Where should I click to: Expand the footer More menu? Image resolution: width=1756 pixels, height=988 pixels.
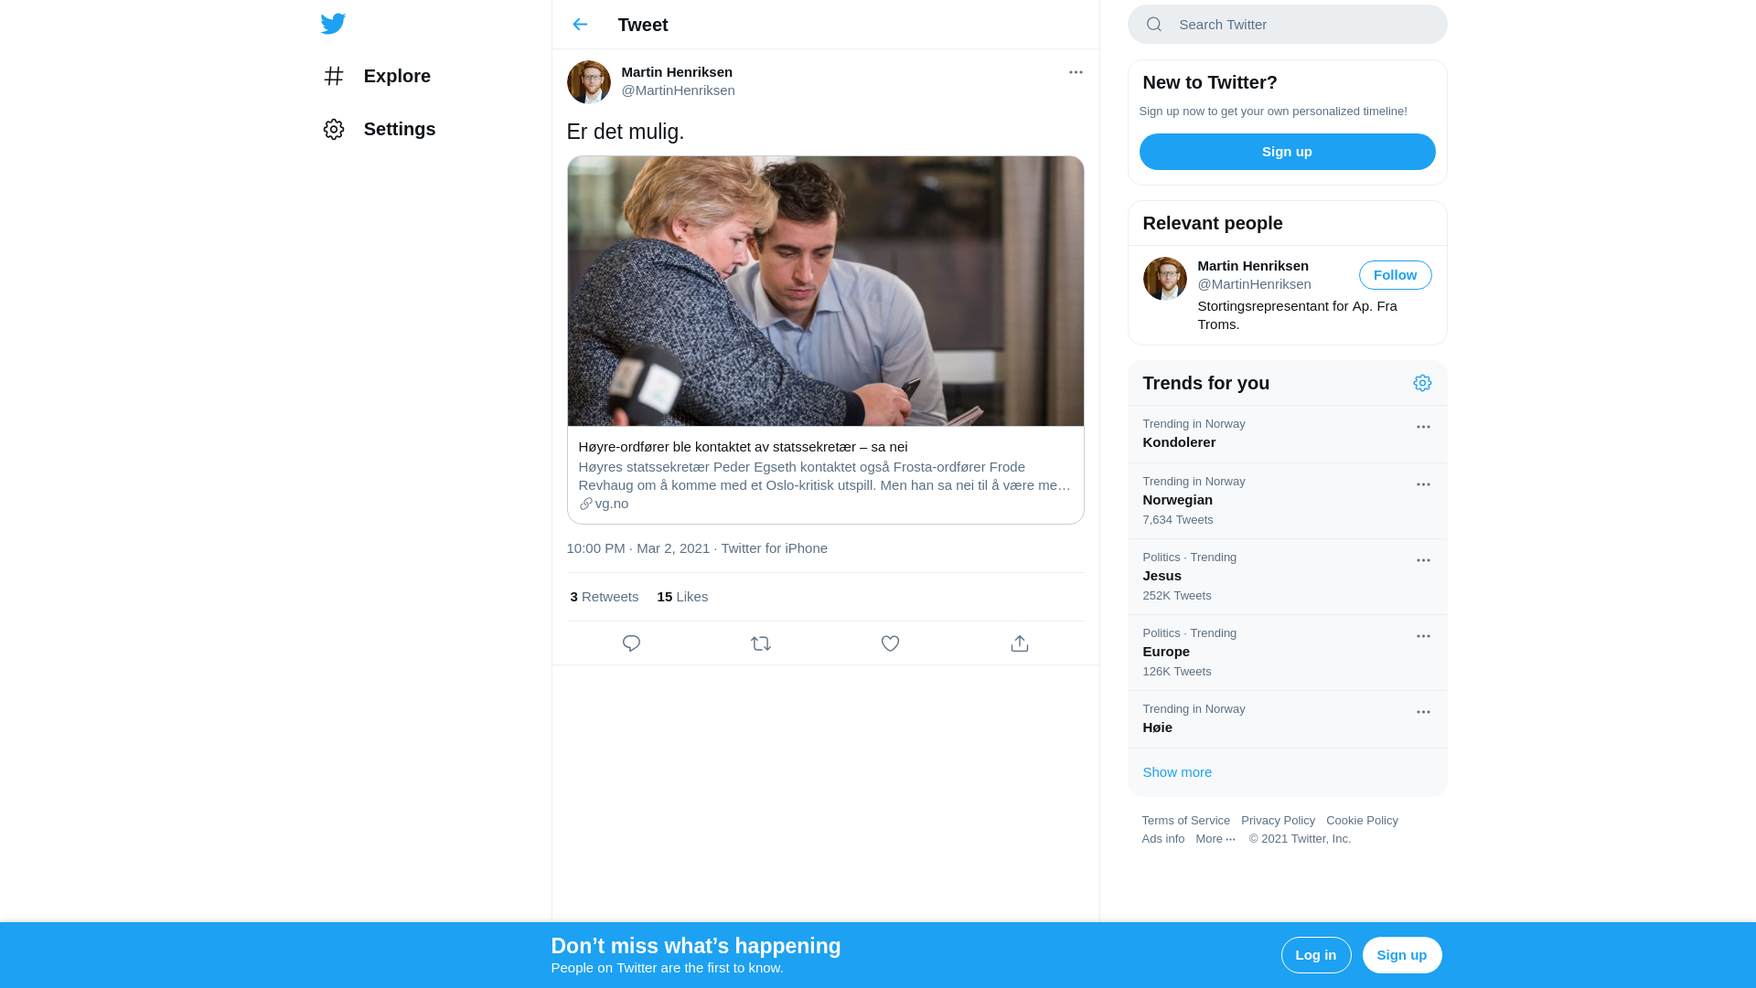[1215, 839]
